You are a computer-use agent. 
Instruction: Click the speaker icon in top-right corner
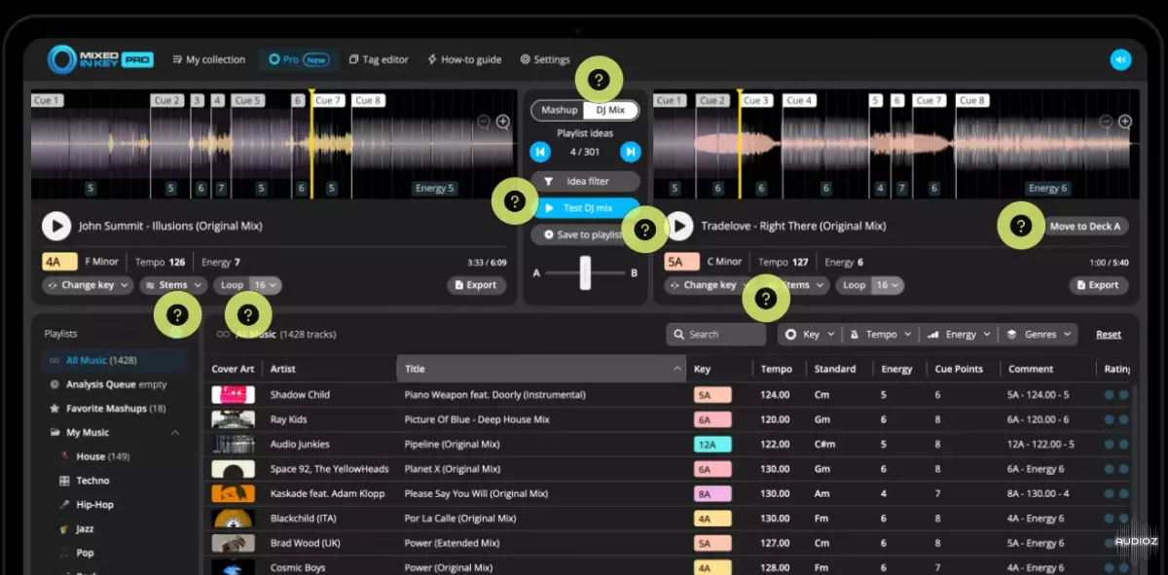point(1120,59)
